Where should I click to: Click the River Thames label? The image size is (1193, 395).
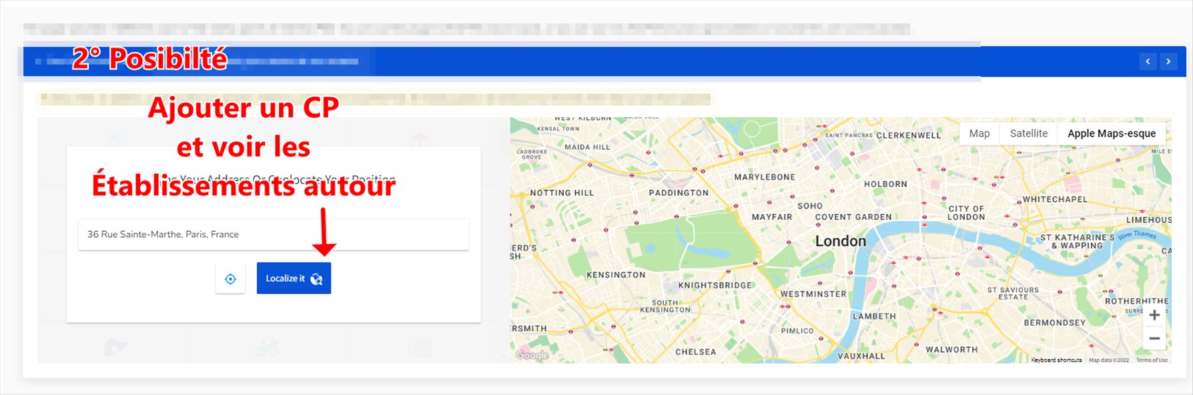click(1137, 234)
